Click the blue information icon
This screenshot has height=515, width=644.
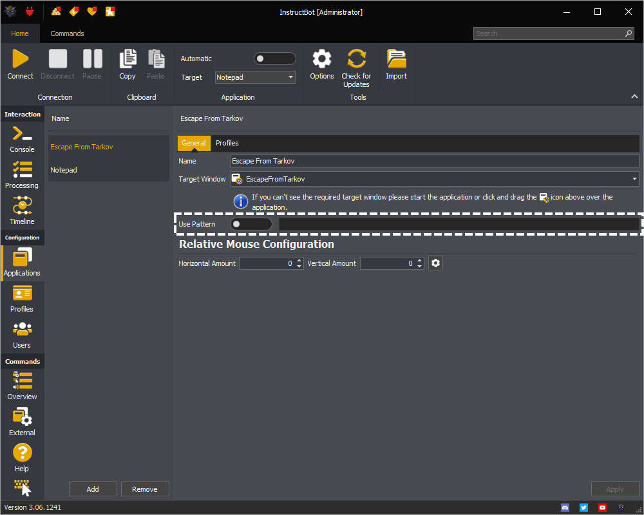(x=241, y=201)
